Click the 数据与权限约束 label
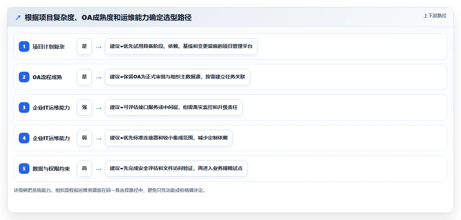The height and width of the screenshot is (220, 461). [x=51, y=169]
